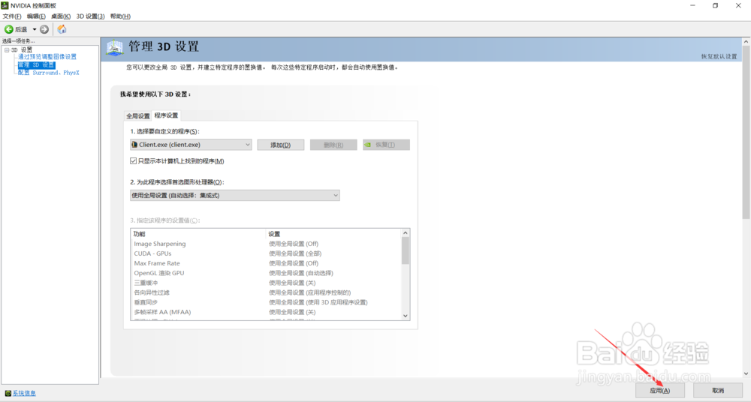The image size is (751, 402).
Task: Select 管理 3D 设置 tree item
Action: (36, 64)
